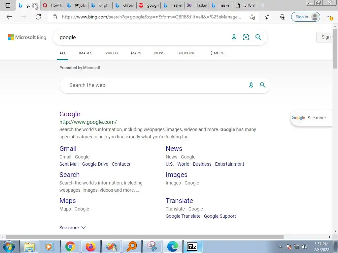338x253 pixels.
Task: Open the Favorites list icon
Action: click(268, 17)
